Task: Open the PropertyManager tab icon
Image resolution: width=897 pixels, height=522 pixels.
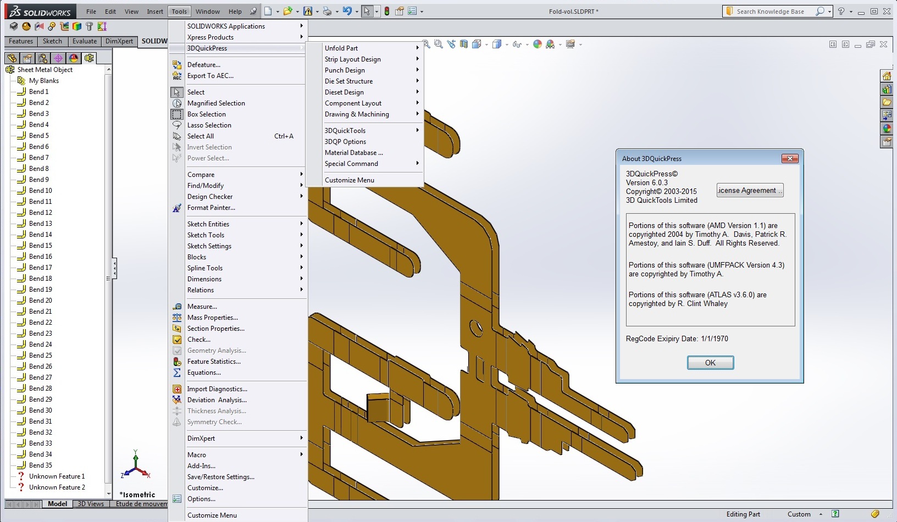Action: pos(27,58)
